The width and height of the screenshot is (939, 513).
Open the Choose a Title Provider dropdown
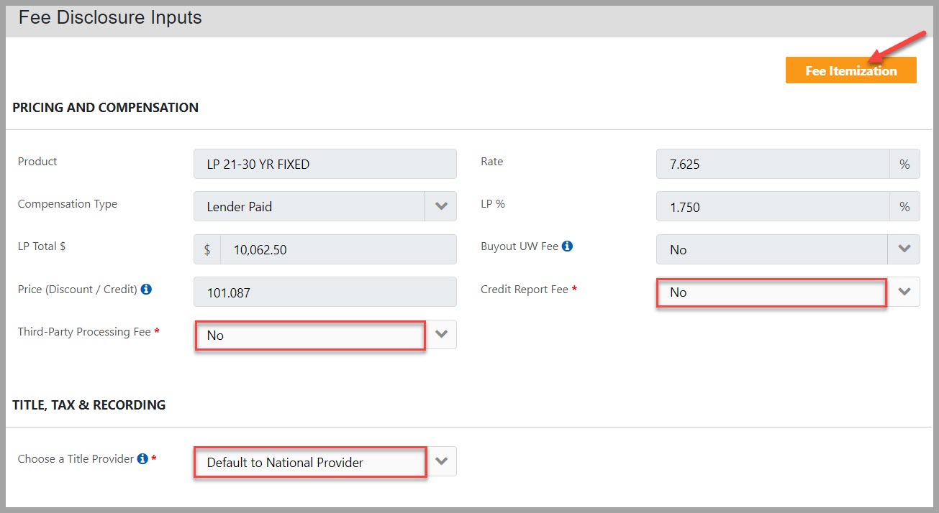coord(442,461)
